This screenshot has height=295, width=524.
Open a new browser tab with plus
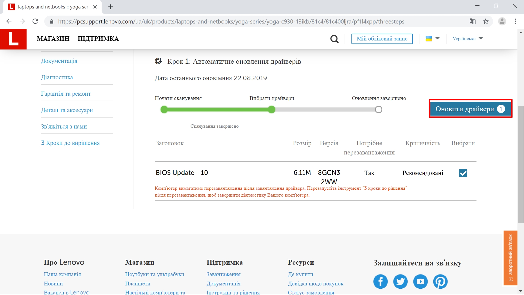coord(111,7)
